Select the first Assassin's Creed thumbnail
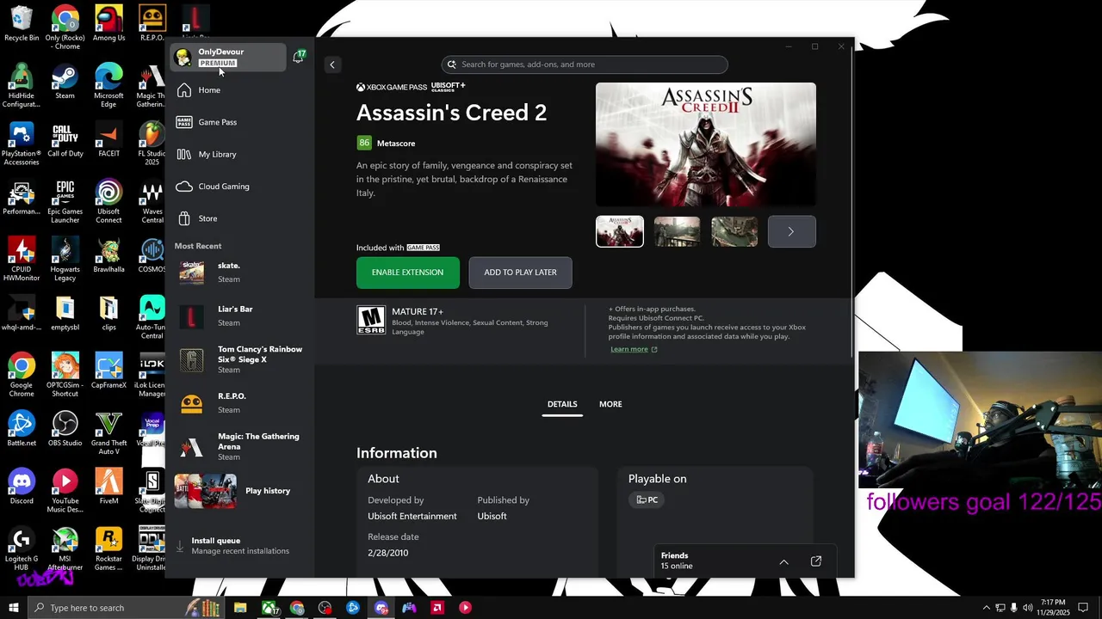The height and width of the screenshot is (619, 1102). point(620,231)
